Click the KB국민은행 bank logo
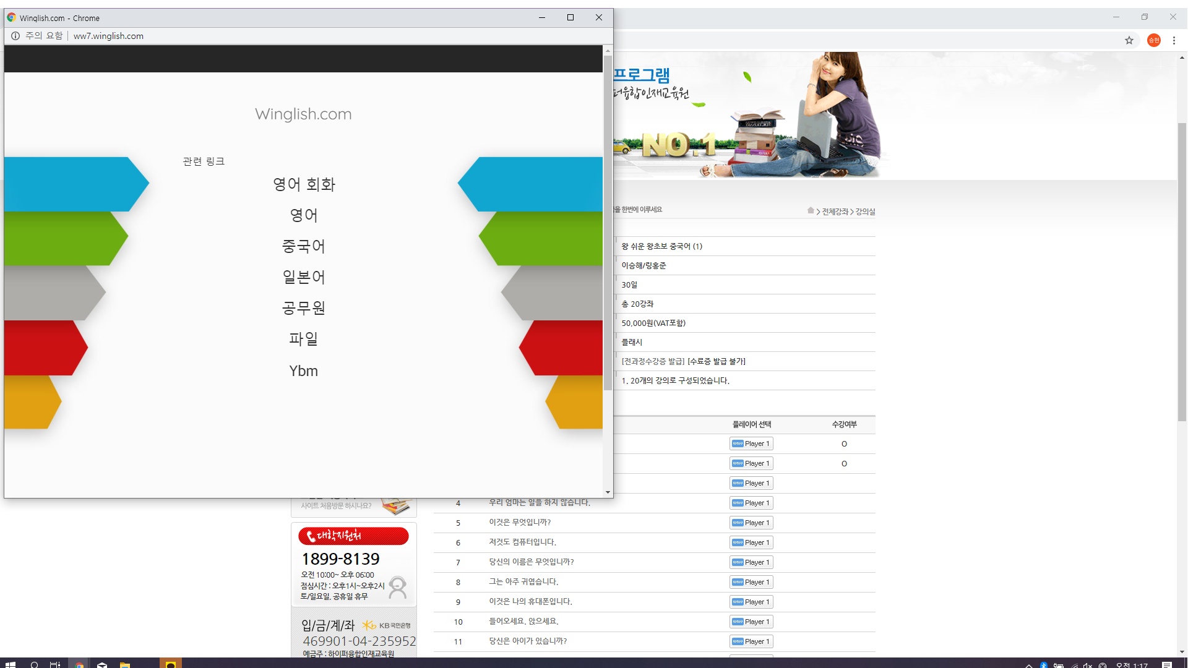The image size is (1188, 668). point(387,625)
